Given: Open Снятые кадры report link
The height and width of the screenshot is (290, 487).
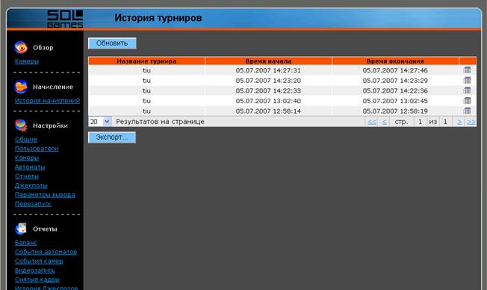Looking at the screenshot, I should 37,280.
